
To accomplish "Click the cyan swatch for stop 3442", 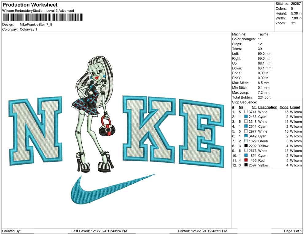I will click(x=246, y=136).
